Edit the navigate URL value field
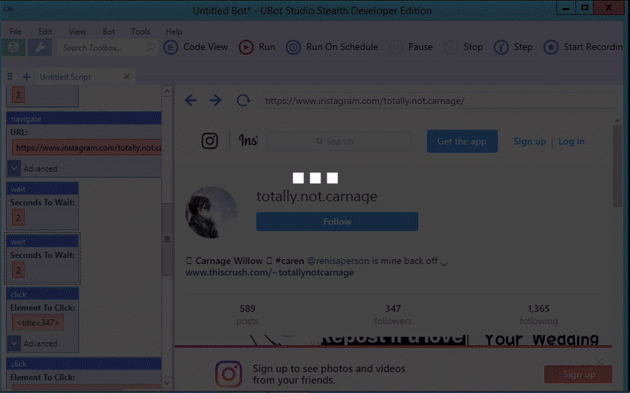Screen dimensions: 630x393 [87, 148]
